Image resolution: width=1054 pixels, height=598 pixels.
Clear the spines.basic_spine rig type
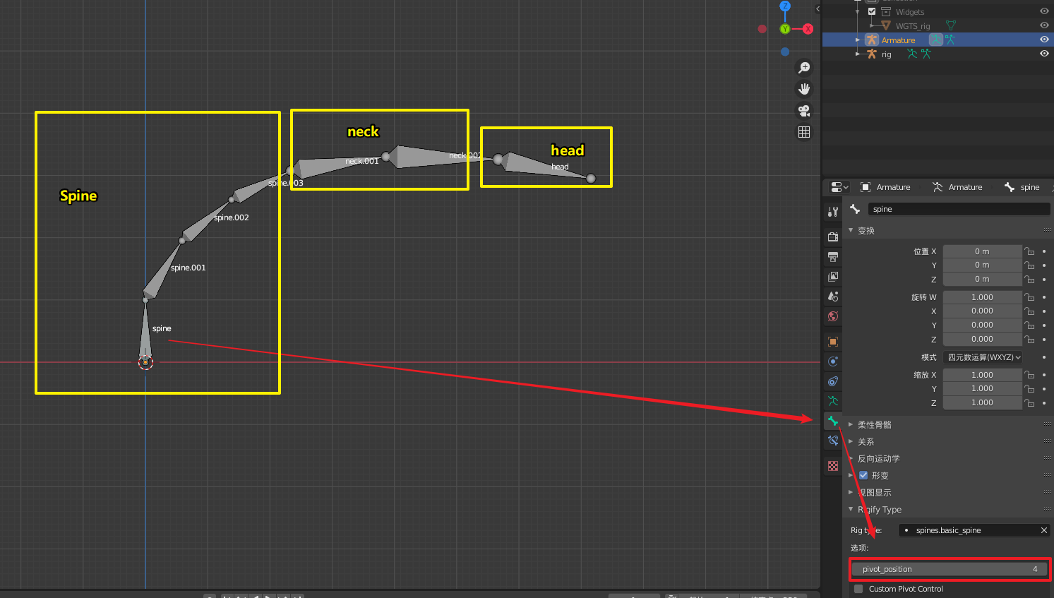point(1043,530)
